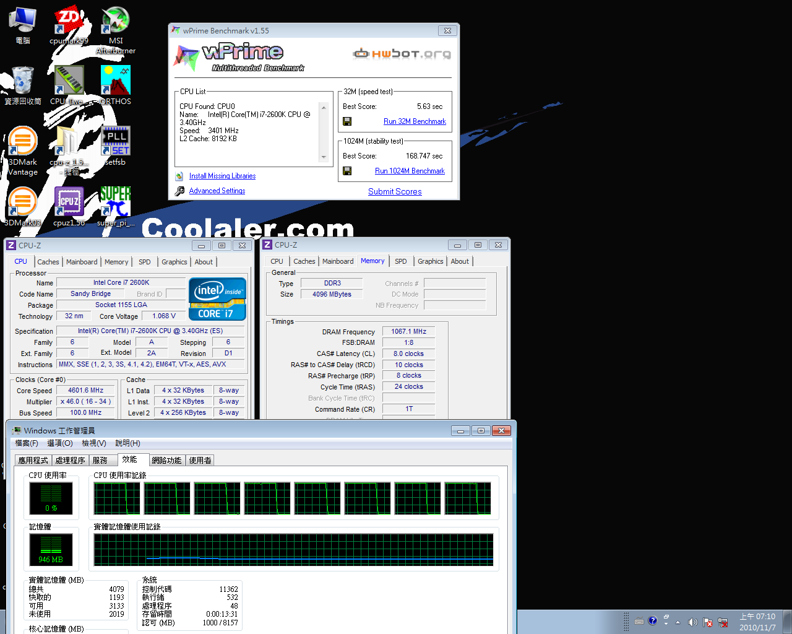792x634 pixels.
Task: Open Graphics tab in right CPU-Z window
Action: [431, 261]
